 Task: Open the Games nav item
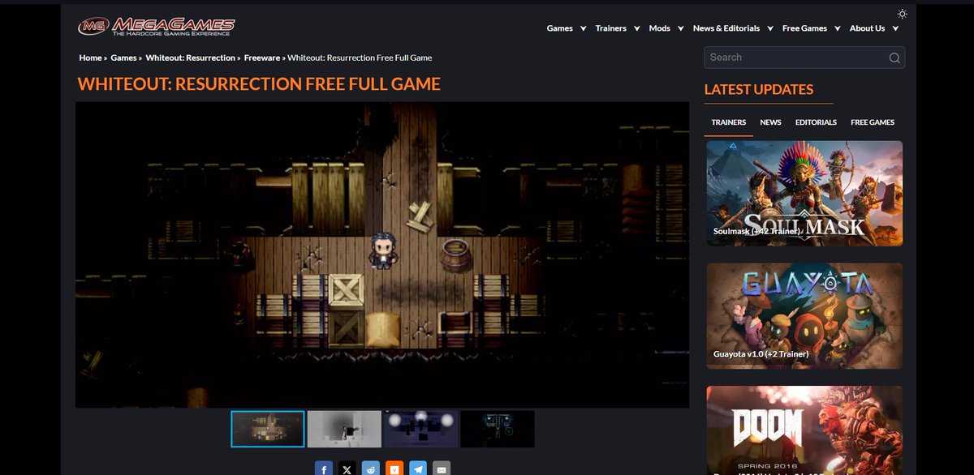pos(560,28)
